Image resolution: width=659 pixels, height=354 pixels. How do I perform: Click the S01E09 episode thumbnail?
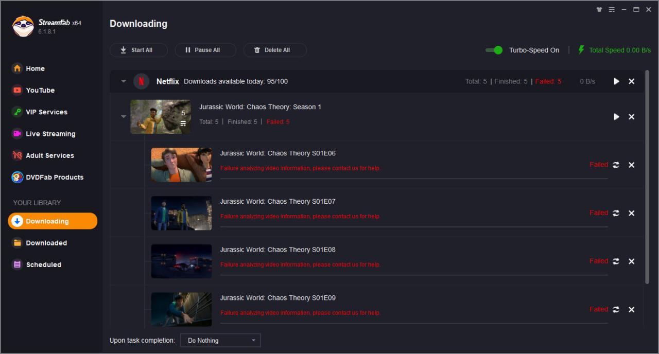tap(181, 309)
